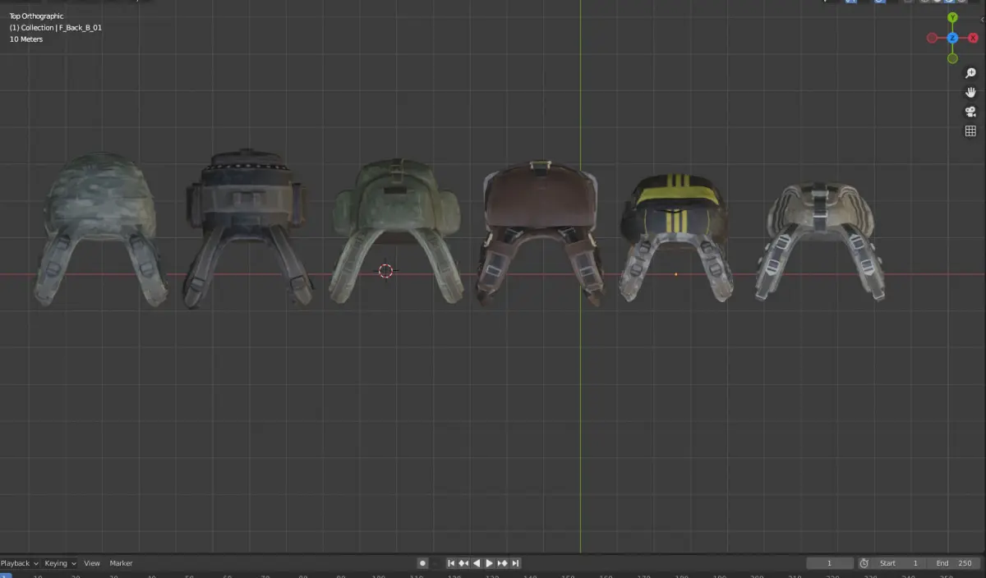The width and height of the screenshot is (986, 578).
Task: Click the 'Top Orthographic' overlay text
Action: (x=36, y=16)
